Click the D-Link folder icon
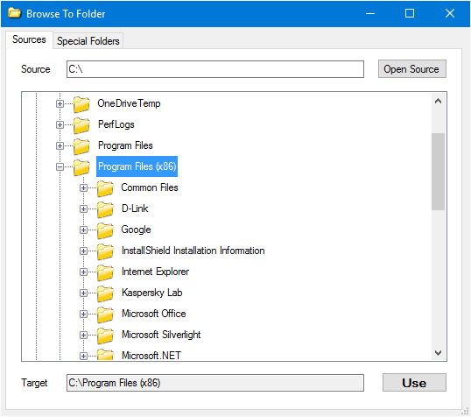471x417 pixels. pyautogui.click(x=105, y=209)
